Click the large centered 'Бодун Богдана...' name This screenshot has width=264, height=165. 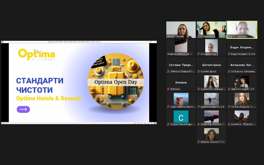click(x=242, y=47)
